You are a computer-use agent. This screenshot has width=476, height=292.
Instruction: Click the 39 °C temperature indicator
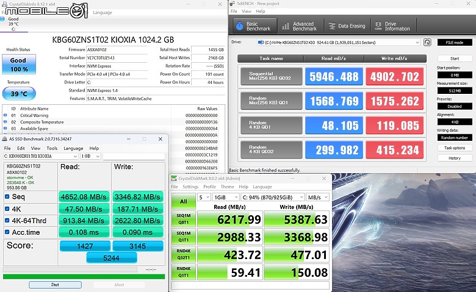[x=19, y=94]
